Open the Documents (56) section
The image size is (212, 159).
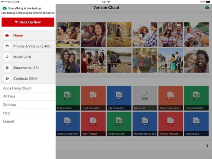tap(28, 68)
